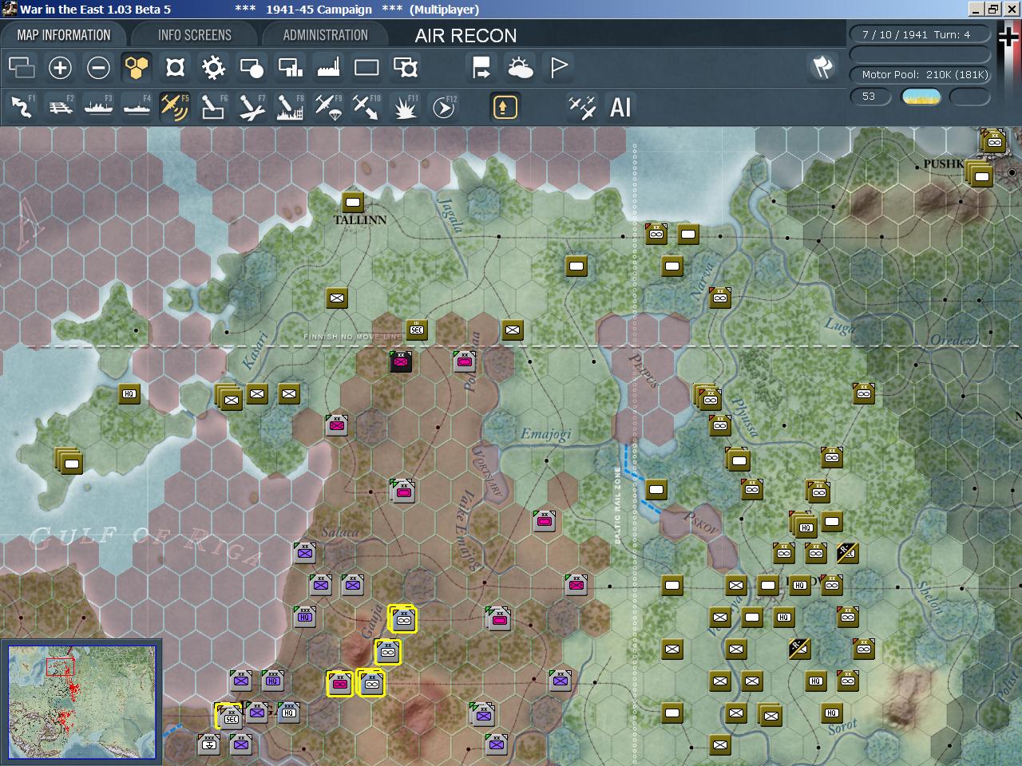The image size is (1022, 766).
Task: Click the rectangle with gear icon
Action: click(406, 68)
